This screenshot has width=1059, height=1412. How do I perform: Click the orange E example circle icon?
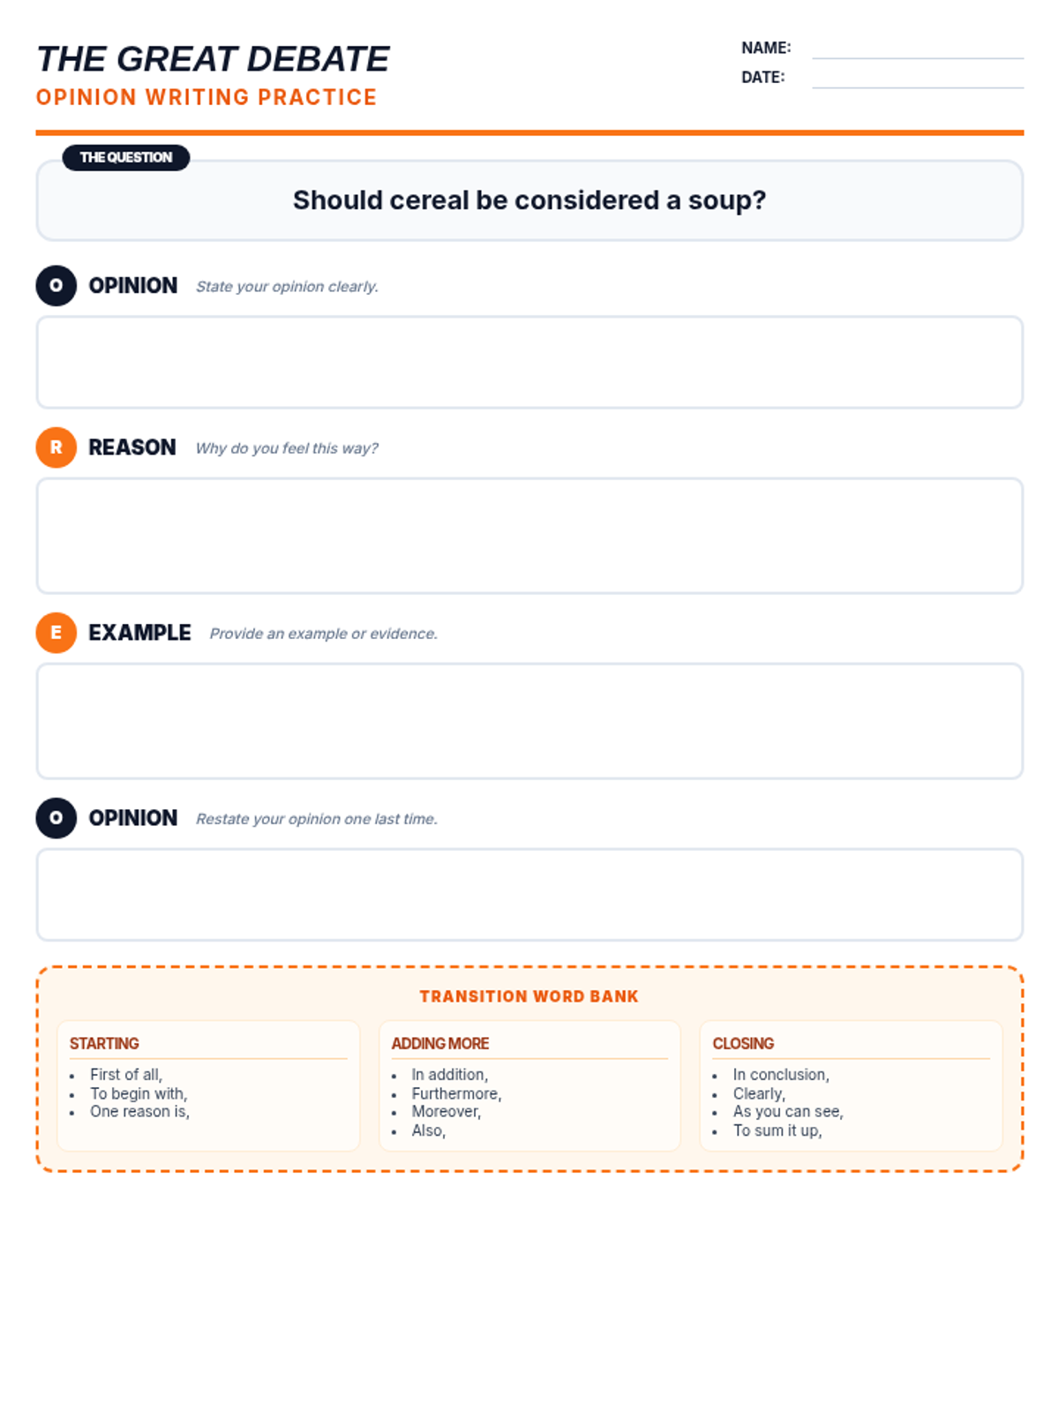(x=56, y=633)
